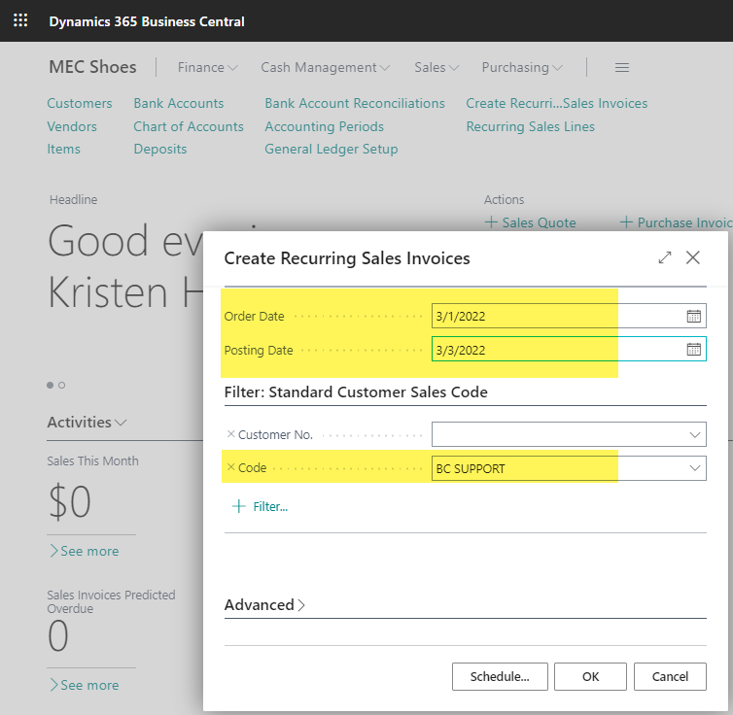
Task: Expand the Sales menu
Action: pyautogui.click(x=436, y=67)
